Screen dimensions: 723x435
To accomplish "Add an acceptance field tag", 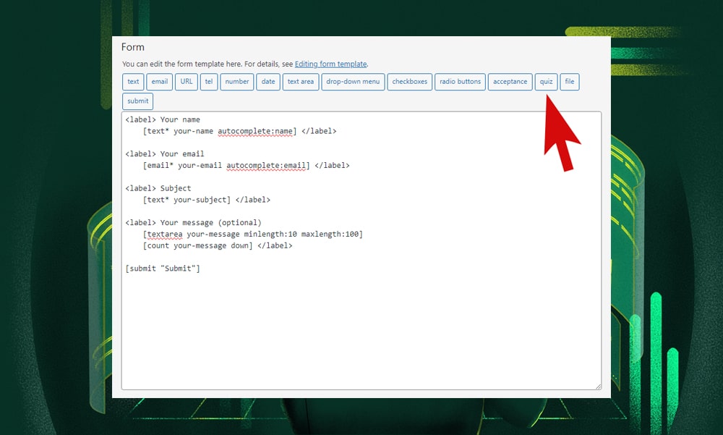I will pyautogui.click(x=510, y=82).
